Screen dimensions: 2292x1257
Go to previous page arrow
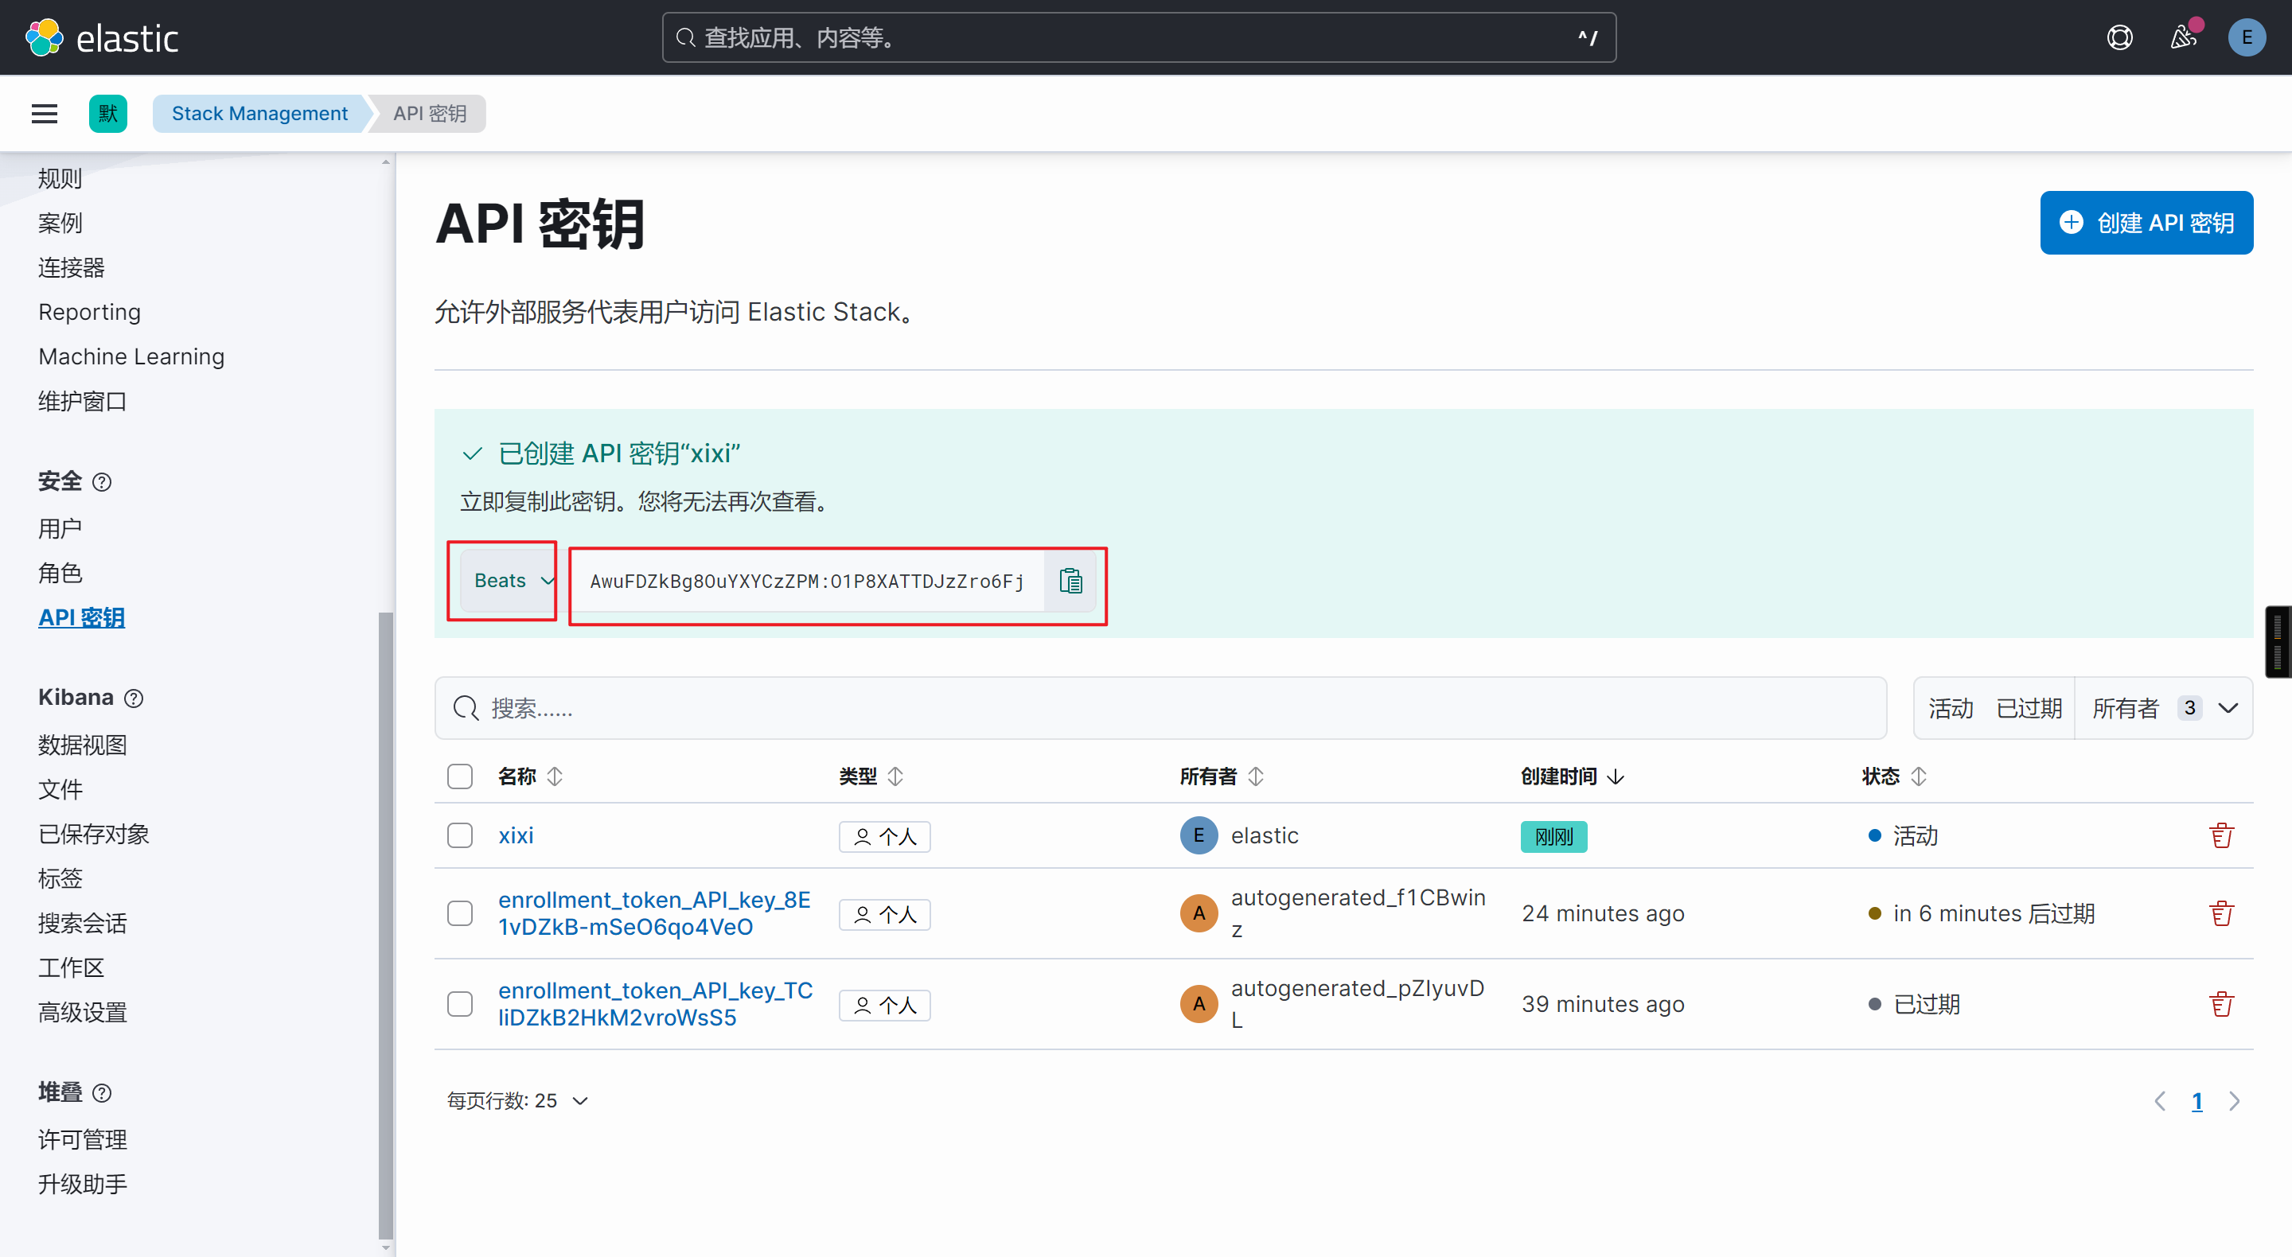[x=2159, y=1101]
